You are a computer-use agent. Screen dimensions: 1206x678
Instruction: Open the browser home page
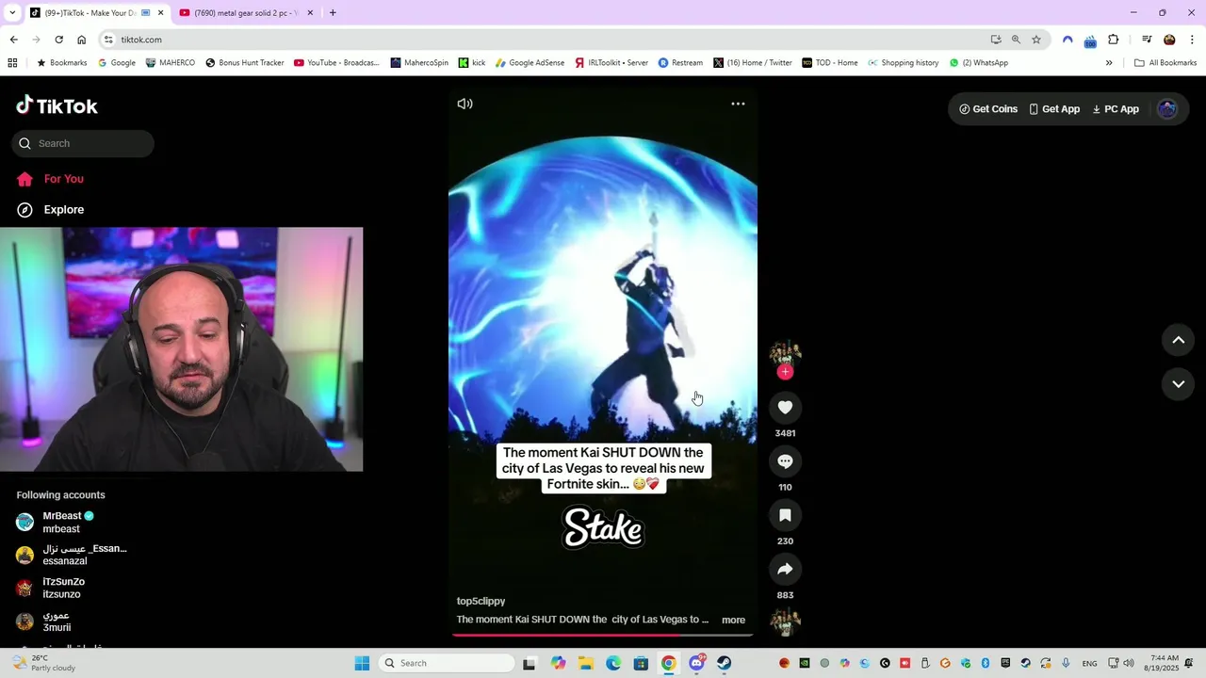(x=81, y=40)
